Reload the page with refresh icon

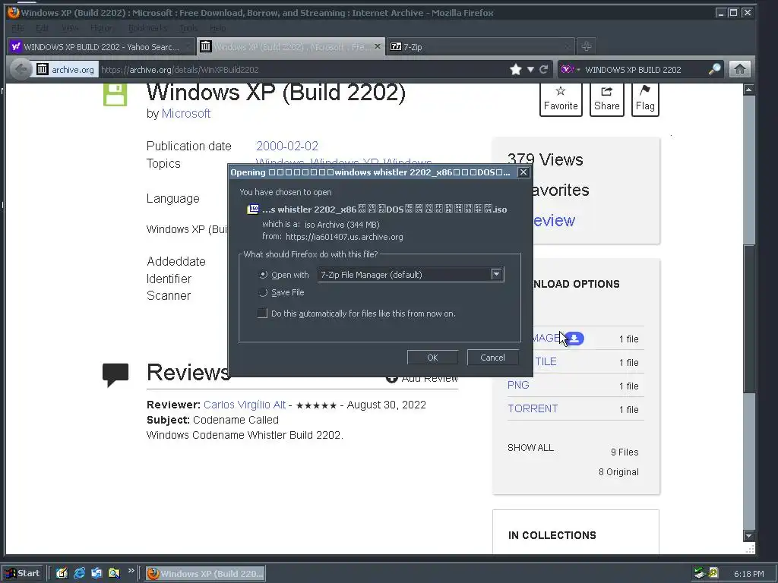pyautogui.click(x=543, y=69)
